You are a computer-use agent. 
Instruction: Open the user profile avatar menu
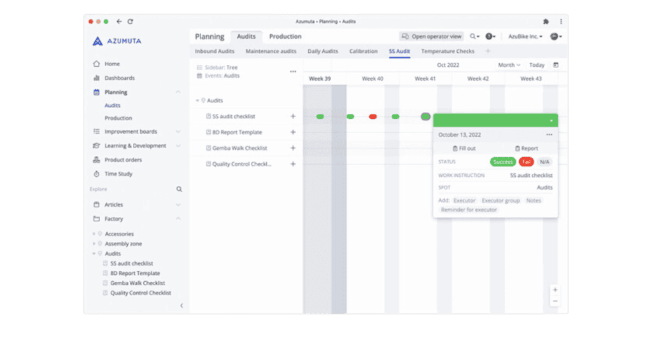click(556, 36)
